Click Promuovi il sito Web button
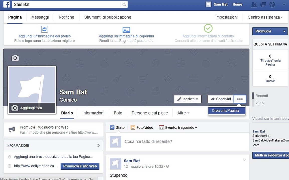The width and height of the screenshot is (289, 180). [x=80, y=166]
